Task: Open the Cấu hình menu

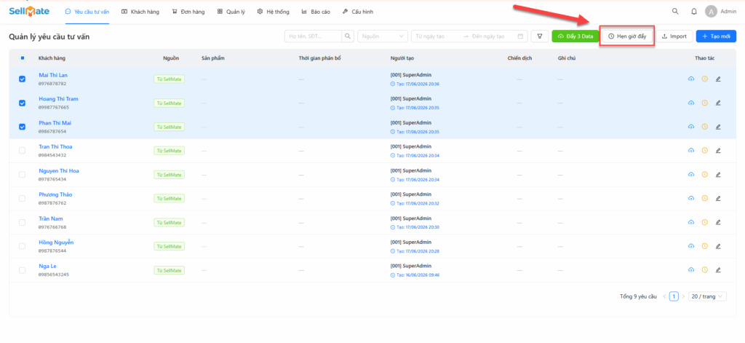Action: [x=358, y=12]
